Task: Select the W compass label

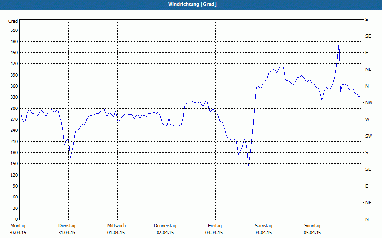Action: click(x=367, y=119)
